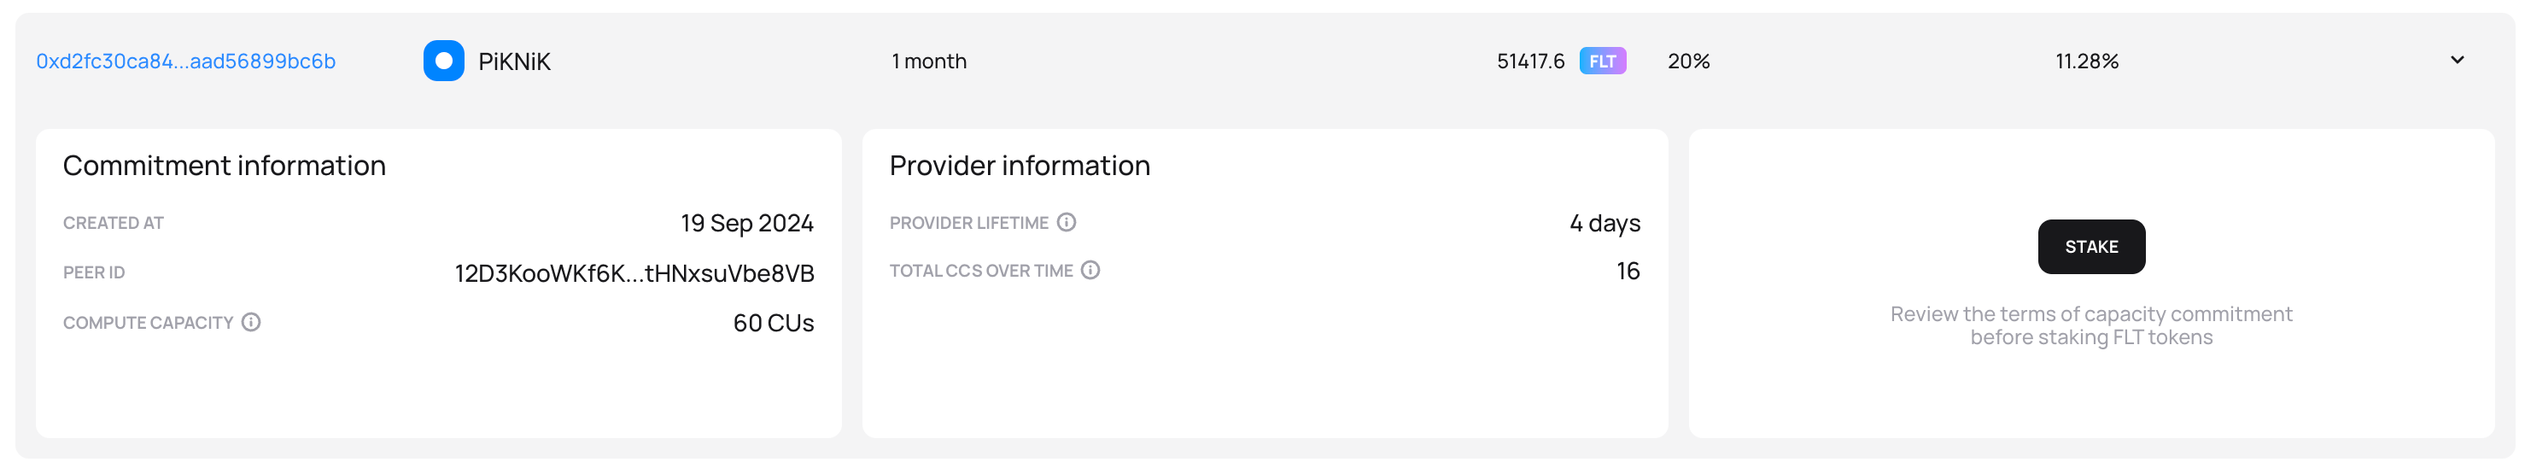Click the 4 days provider lifetime value
2531x468 pixels.
coord(1605,223)
